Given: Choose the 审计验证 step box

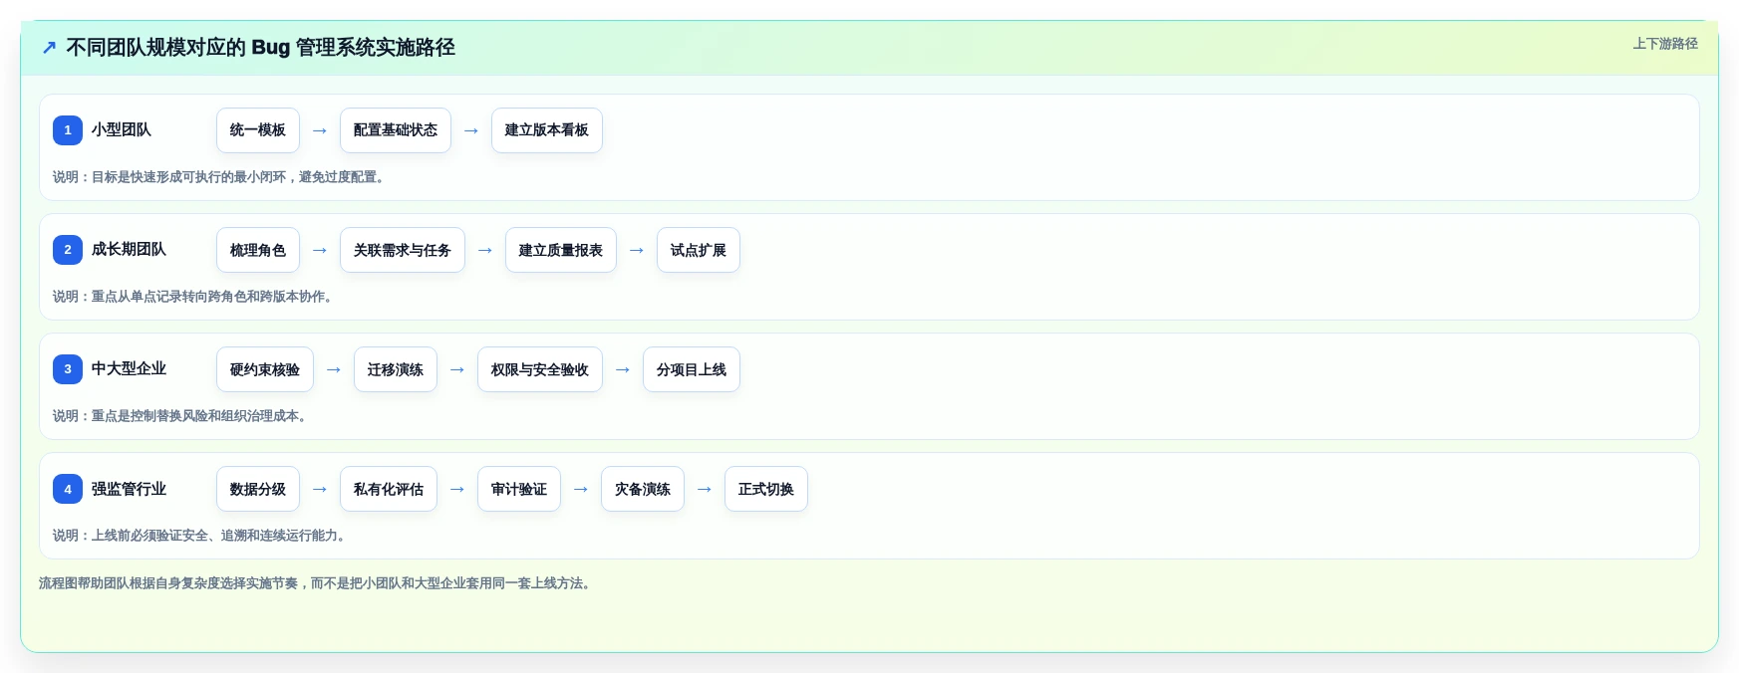Looking at the screenshot, I should (519, 489).
